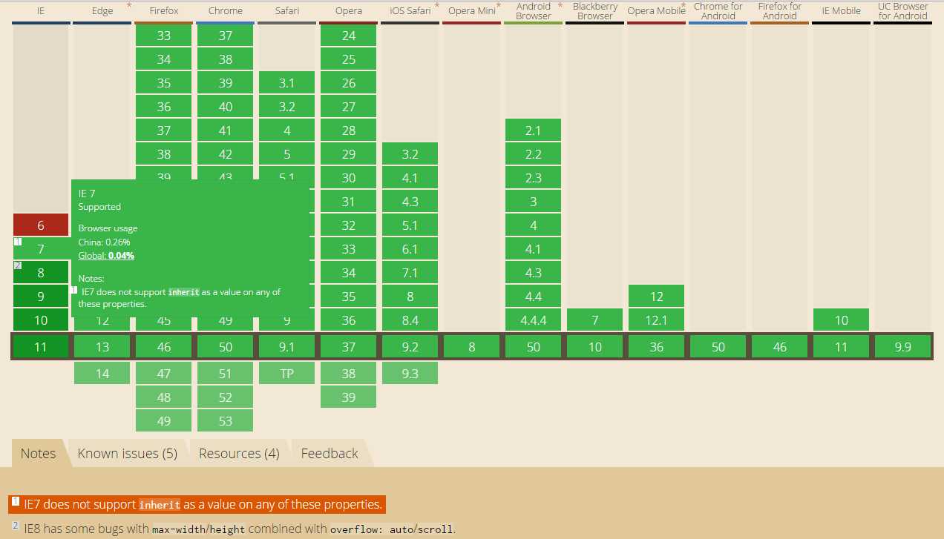The height and width of the screenshot is (539, 944).
Task: Click the Chrome column header
Action: pyautogui.click(x=226, y=11)
